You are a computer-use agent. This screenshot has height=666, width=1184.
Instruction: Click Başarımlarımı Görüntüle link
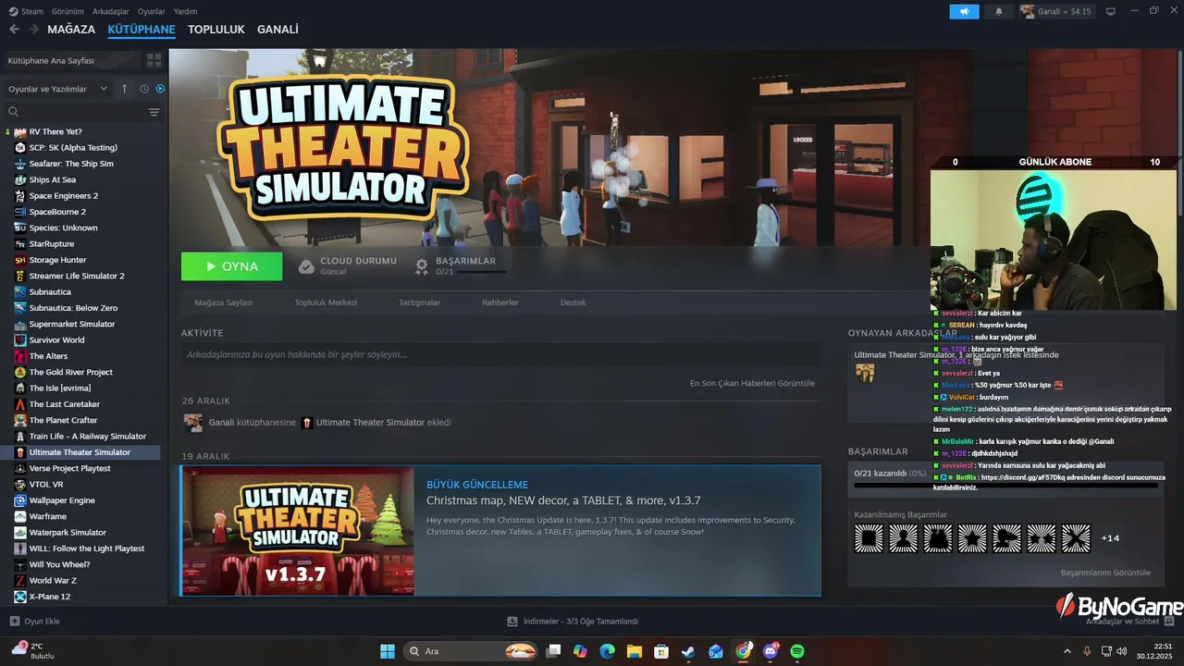pos(1105,573)
